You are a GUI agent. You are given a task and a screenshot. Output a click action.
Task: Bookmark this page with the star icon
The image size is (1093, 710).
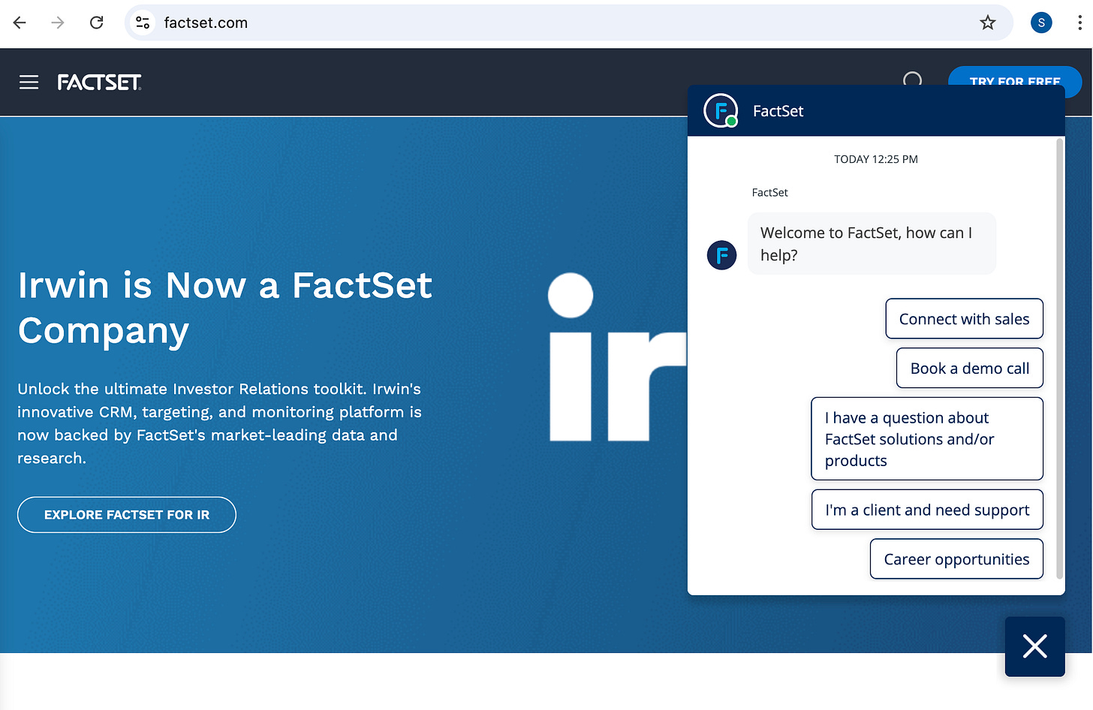[x=988, y=23]
